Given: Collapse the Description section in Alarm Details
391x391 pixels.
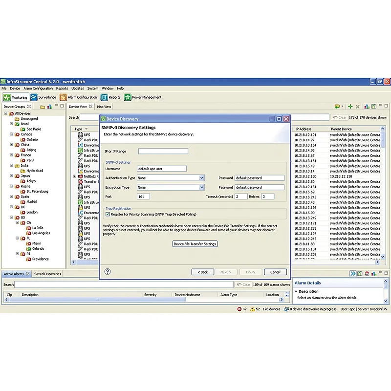Looking at the screenshot, I should click(x=296, y=291).
